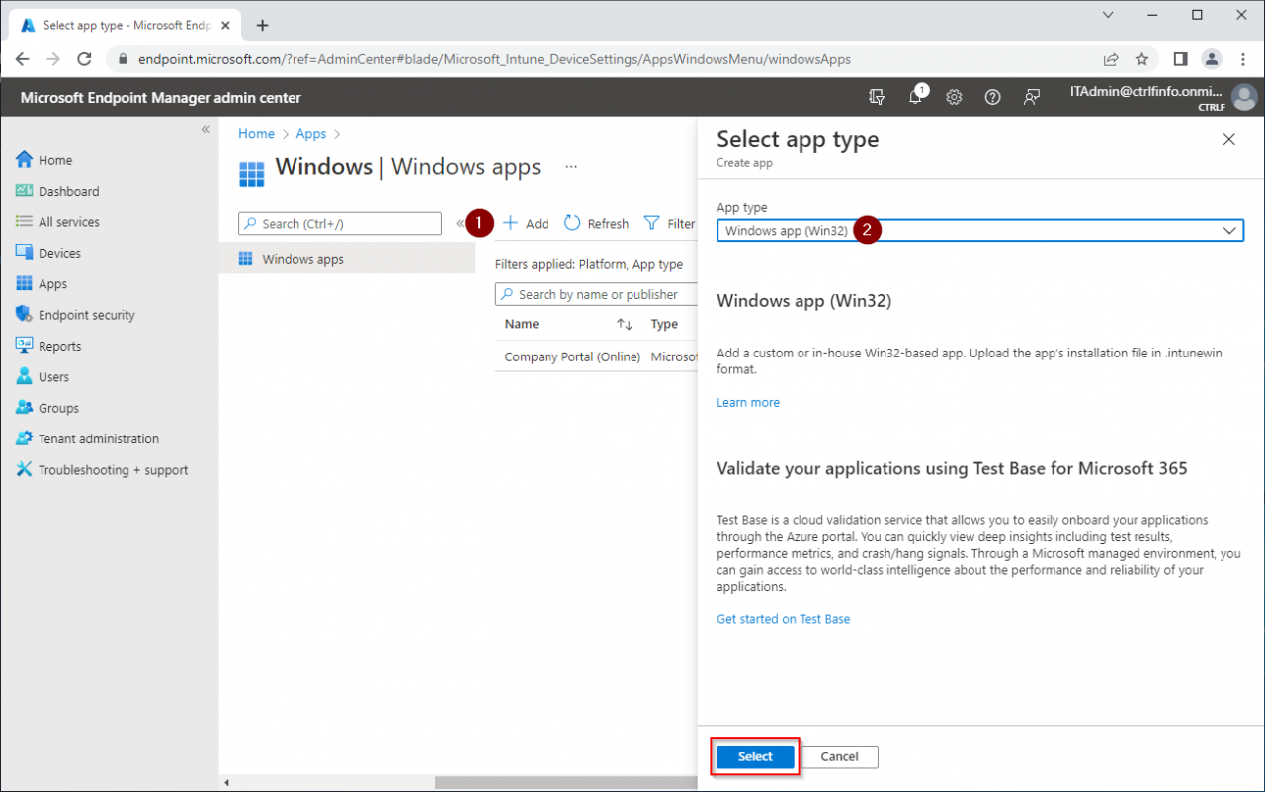Click Home breadcrumb link
This screenshot has width=1265, height=792.
pyautogui.click(x=256, y=134)
